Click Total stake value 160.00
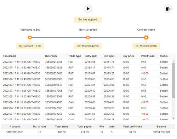The image size is (177, 139). (x=62, y=132)
